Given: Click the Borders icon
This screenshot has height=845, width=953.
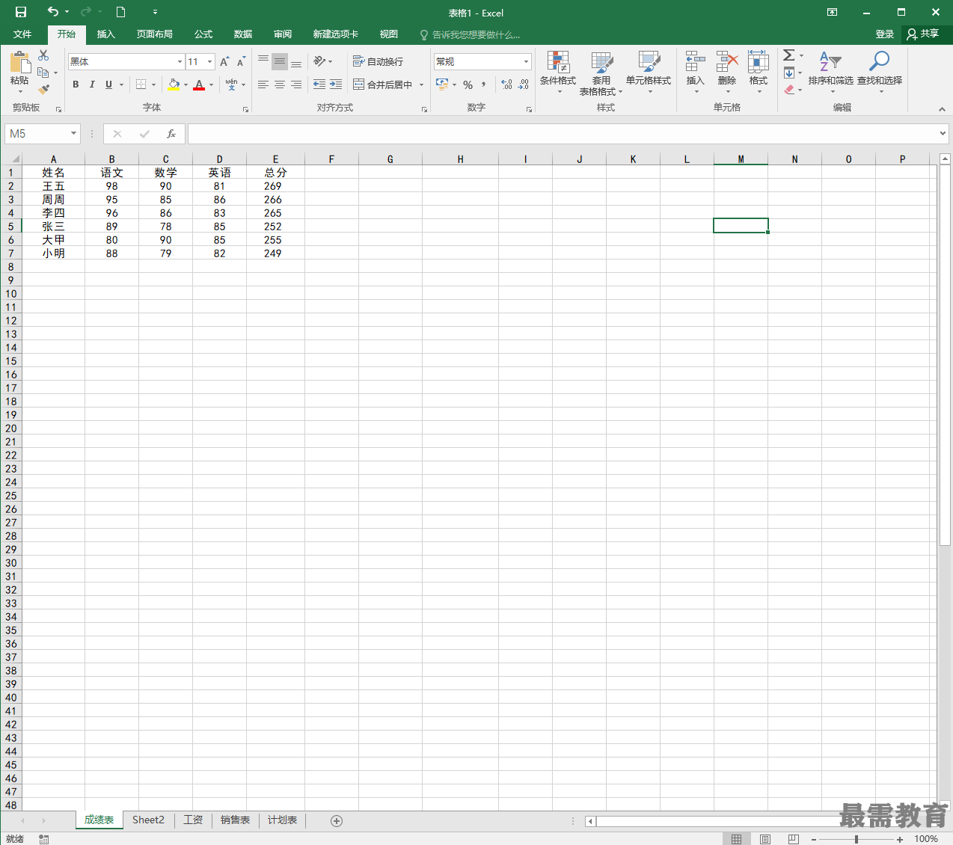Looking at the screenshot, I should click(x=141, y=84).
